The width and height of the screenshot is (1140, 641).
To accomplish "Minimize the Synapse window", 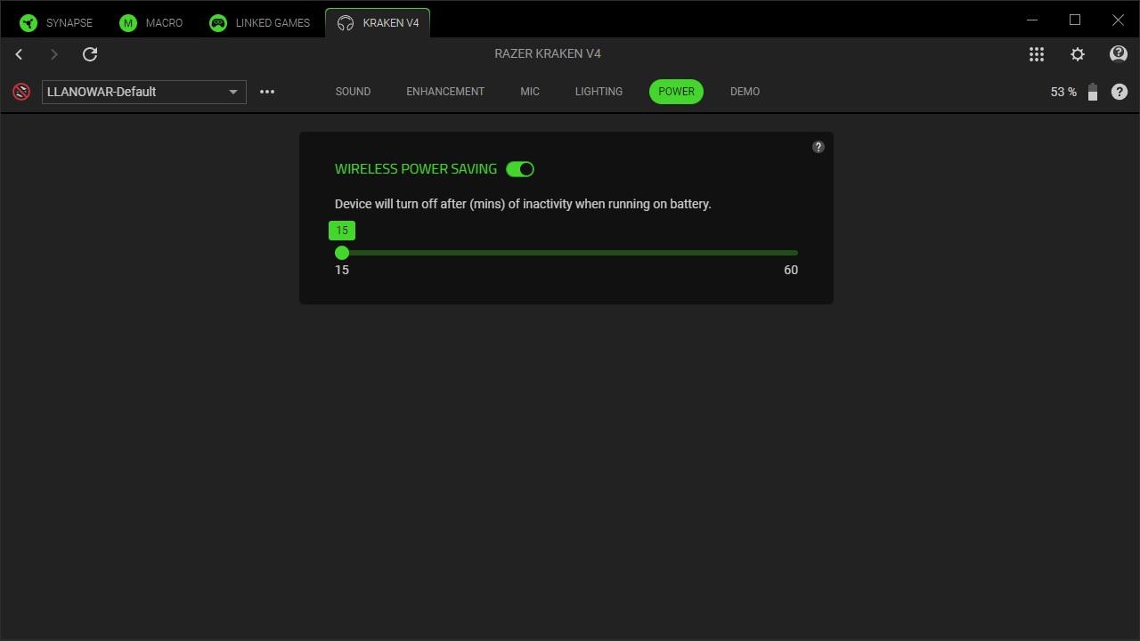I will 1032,20.
